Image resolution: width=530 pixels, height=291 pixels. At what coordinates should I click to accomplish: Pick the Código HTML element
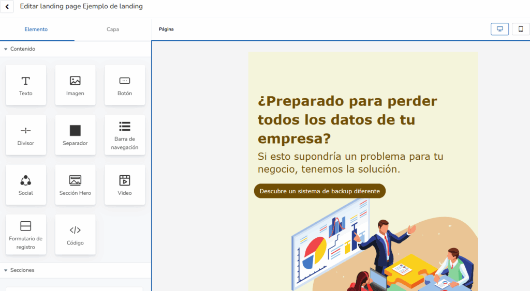[75, 235]
